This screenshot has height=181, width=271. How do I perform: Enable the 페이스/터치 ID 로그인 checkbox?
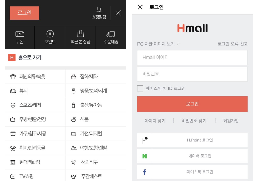tap(140, 88)
